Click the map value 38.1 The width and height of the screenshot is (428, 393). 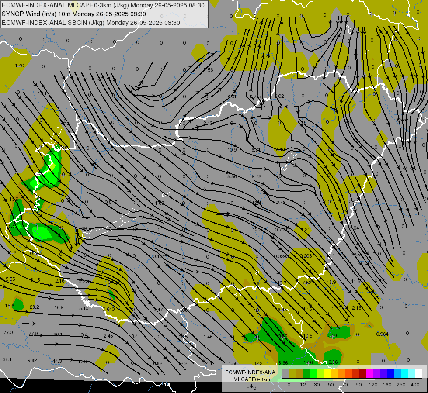coord(7,359)
